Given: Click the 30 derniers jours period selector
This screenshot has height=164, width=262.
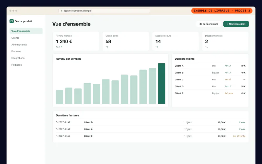Looking at the screenshot, I should pyautogui.click(x=209, y=24).
